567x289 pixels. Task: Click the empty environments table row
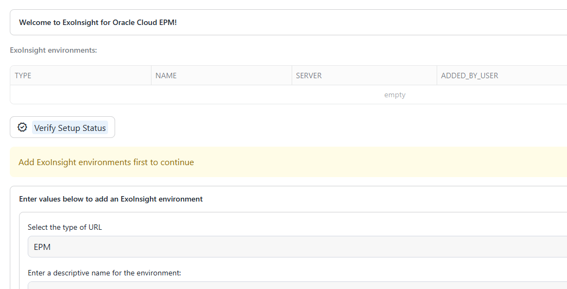[288, 95]
